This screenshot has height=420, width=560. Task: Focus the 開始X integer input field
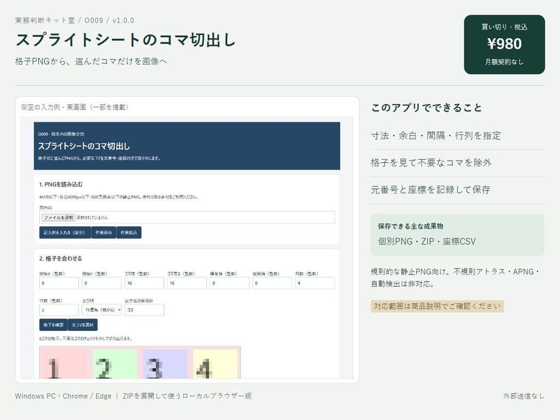pos(59,283)
